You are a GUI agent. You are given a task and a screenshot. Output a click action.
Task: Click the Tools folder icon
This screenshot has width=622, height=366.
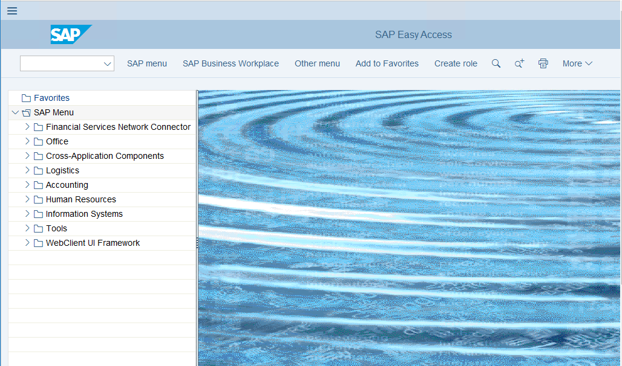pos(39,228)
